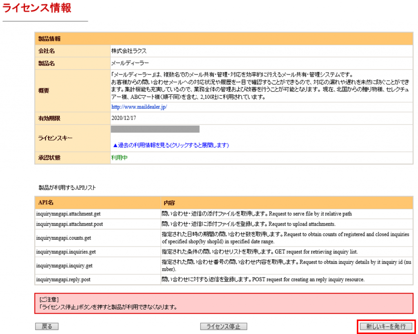
Task: Click the product overview paragraph text
Action: (x=260, y=86)
